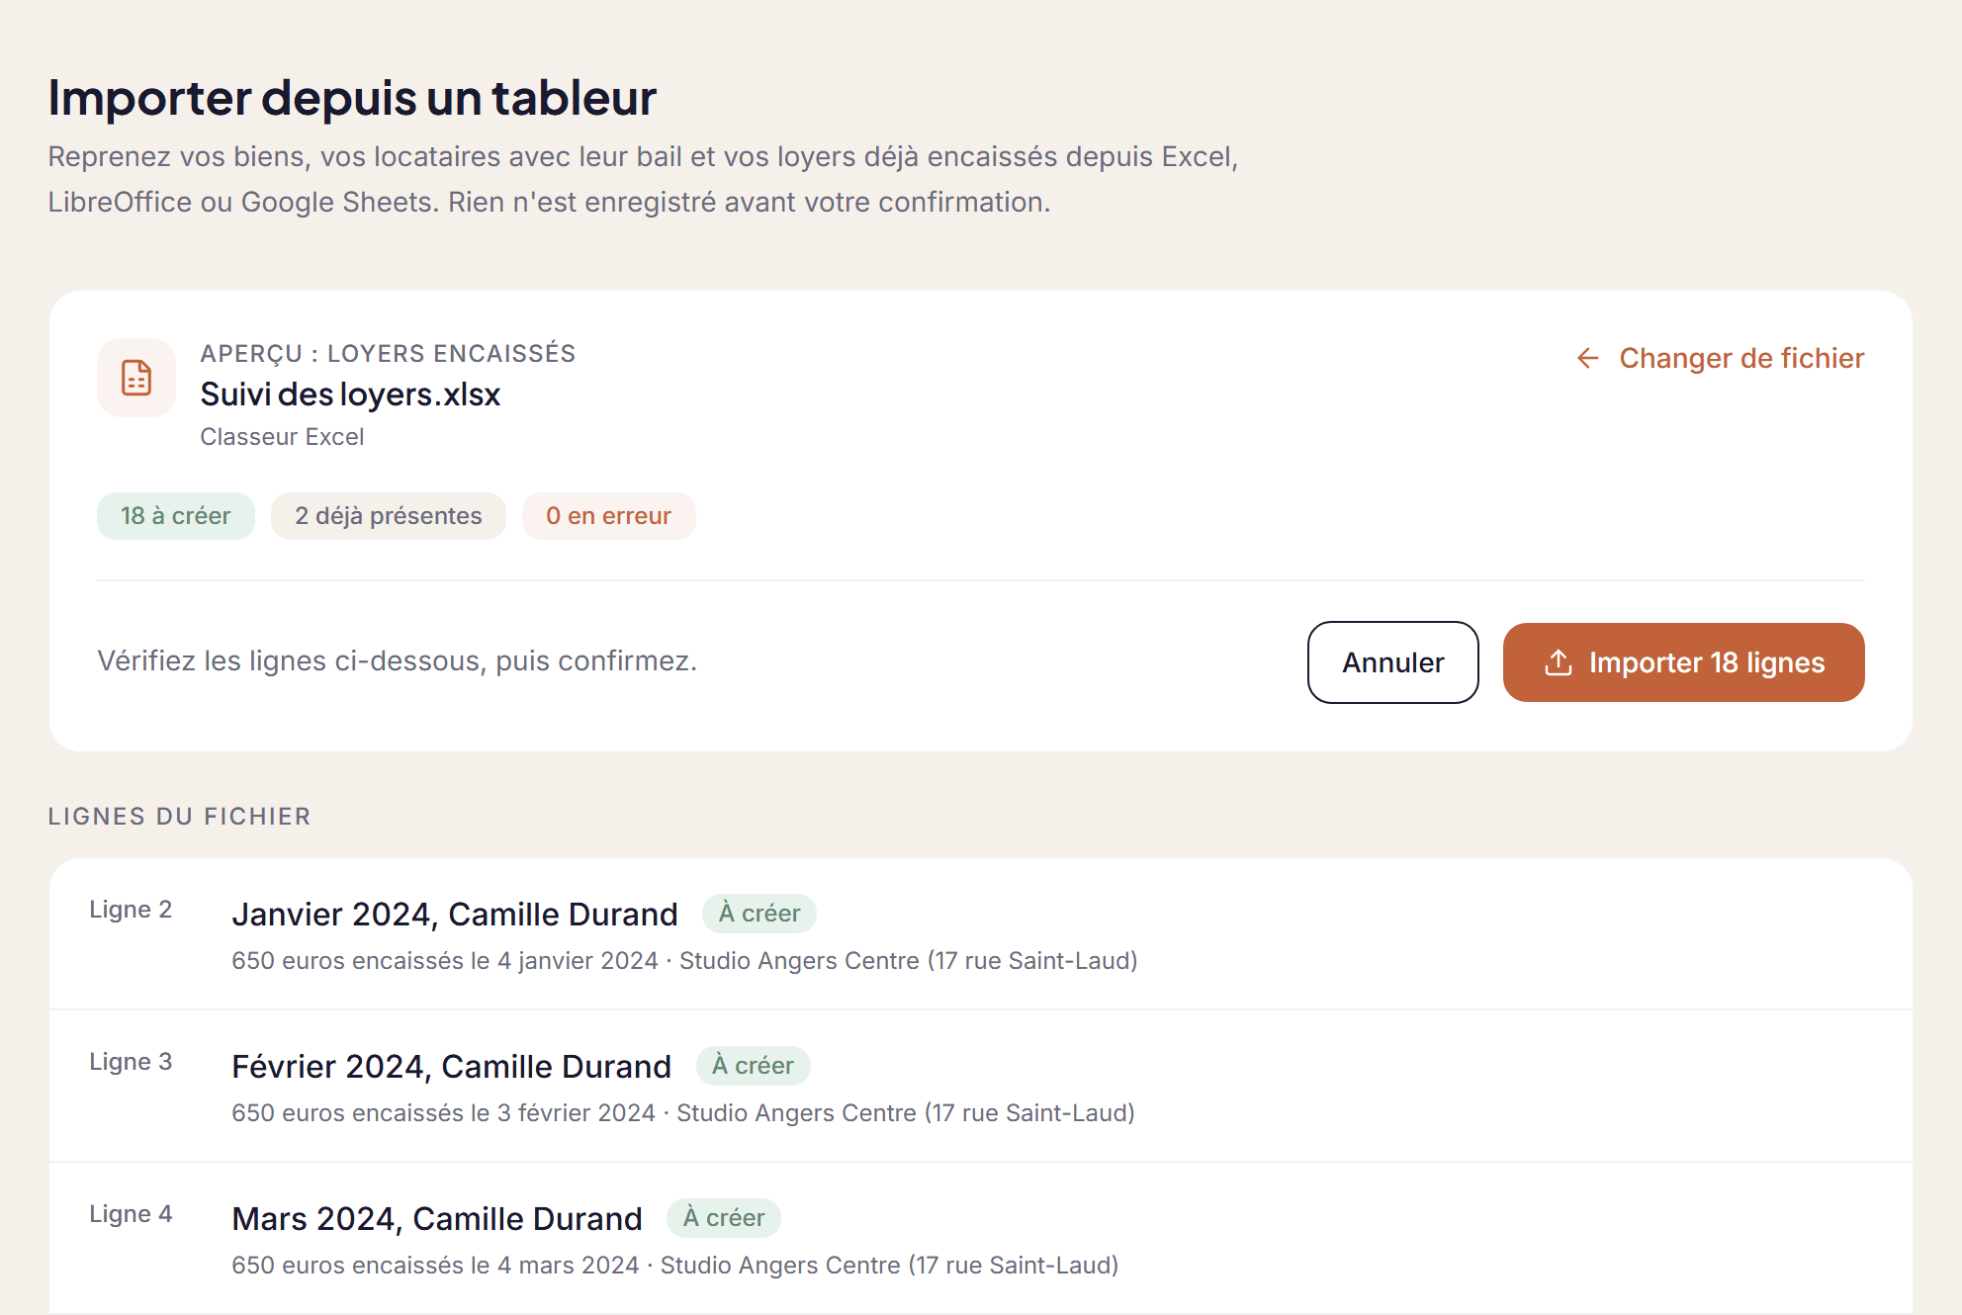Image resolution: width=1962 pixels, height=1315 pixels.
Task: Click APERÇU : LOYERS ENCAISSÉS heading
Action: coord(388,353)
